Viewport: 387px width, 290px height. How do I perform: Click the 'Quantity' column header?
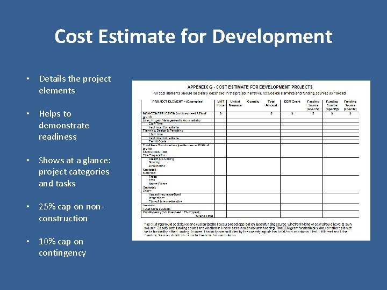253,102
